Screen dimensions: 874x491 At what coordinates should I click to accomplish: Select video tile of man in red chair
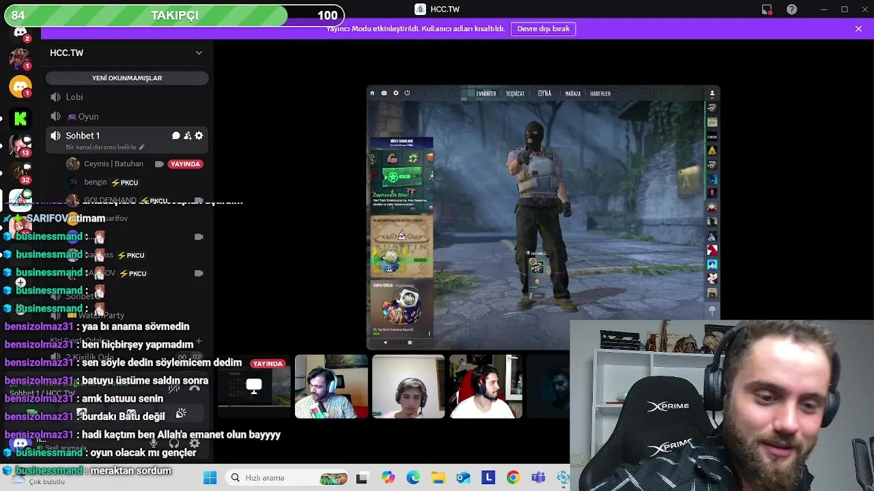coord(485,386)
